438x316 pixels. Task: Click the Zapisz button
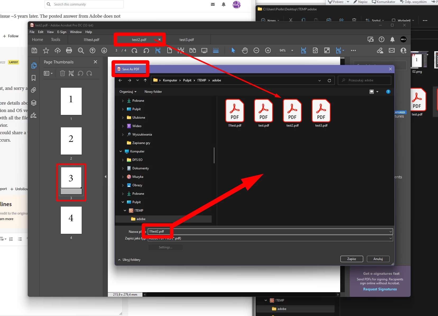pos(352,259)
